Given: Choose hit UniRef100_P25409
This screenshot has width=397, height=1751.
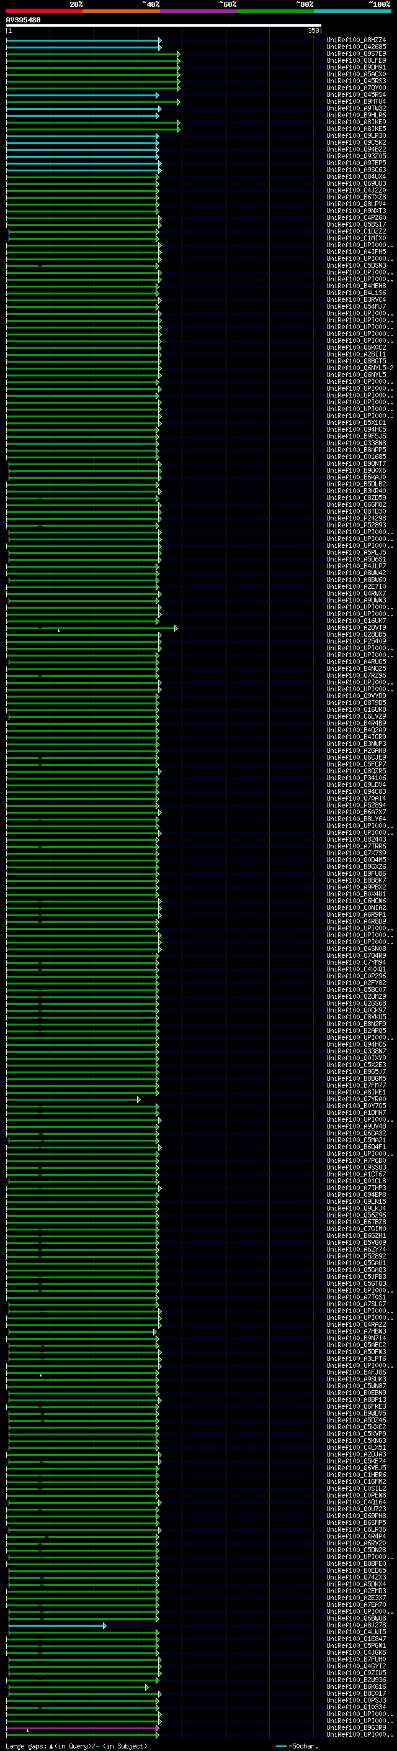Looking at the screenshot, I should pyautogui.click(x=356, y=642).
